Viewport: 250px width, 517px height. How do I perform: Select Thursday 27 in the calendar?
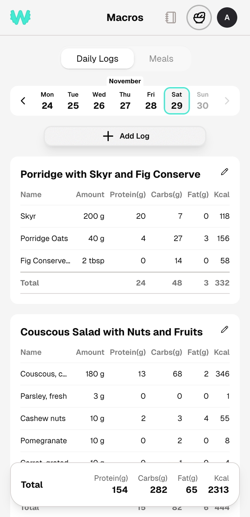click(x=125, y=101)
